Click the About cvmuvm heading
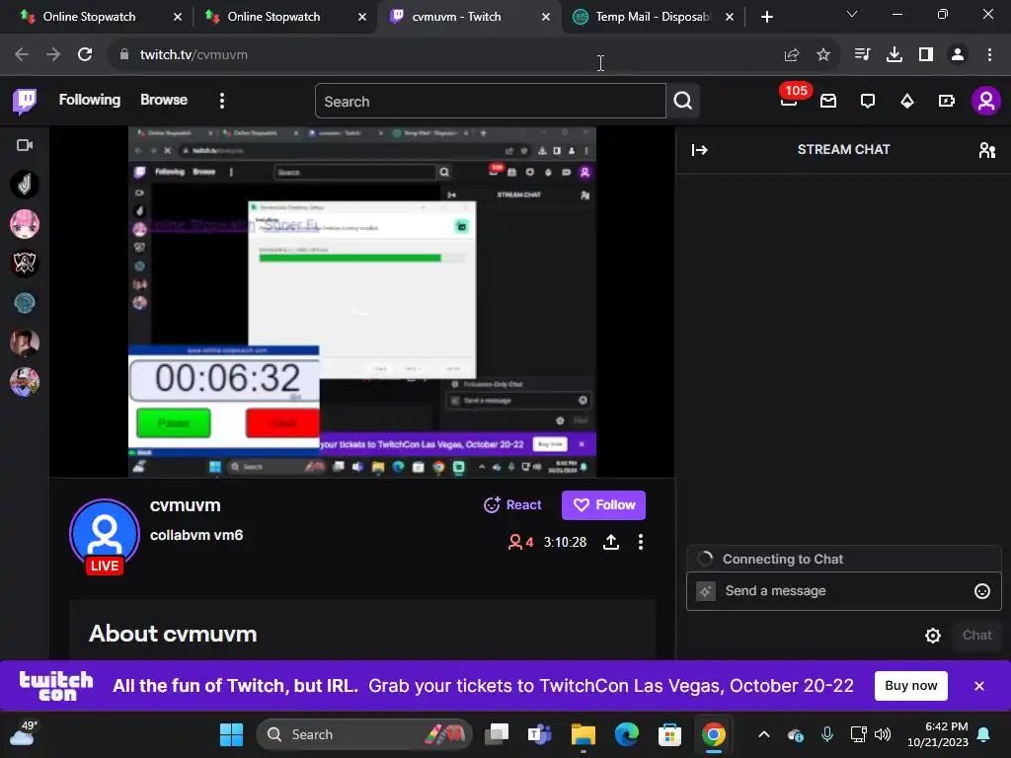Image resolution: width=1011 pixels, height=758 pixels. [x=173, y=635]
